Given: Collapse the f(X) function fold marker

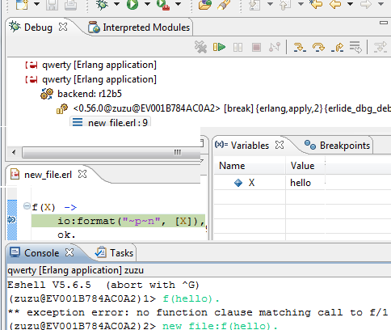Looking at the screenshot, I should (27, 206).
